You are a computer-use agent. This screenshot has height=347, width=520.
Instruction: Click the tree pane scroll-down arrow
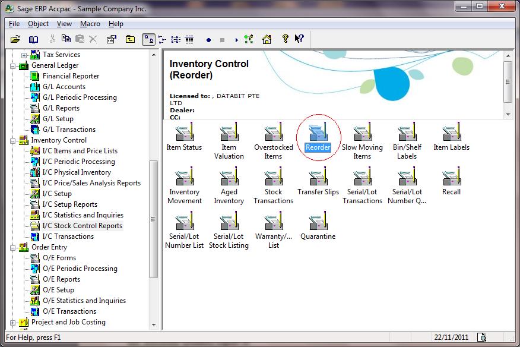click(x=154, y=325)
